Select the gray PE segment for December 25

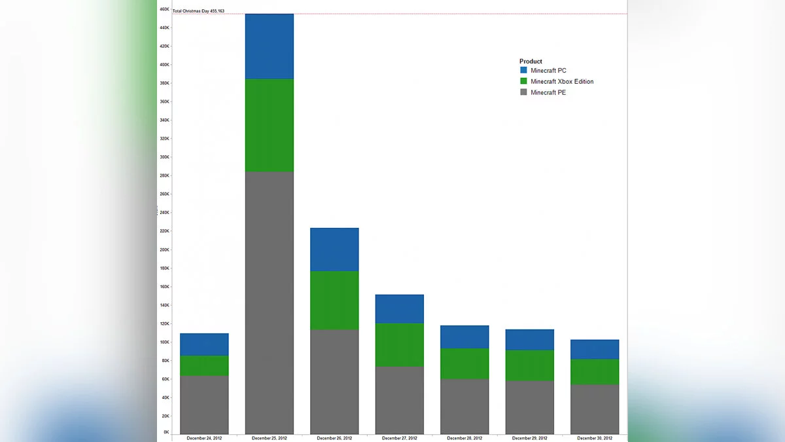click(x=269, y=301)
